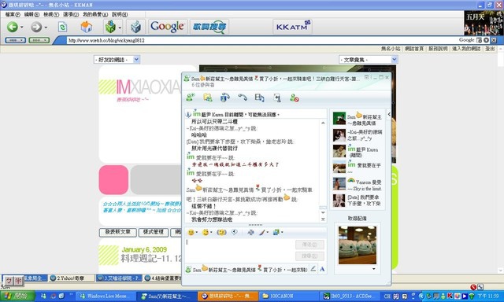Click the phone call icon in Messenger chat
The width and height of the screenshot is (504, 302).
coord(243,98)
